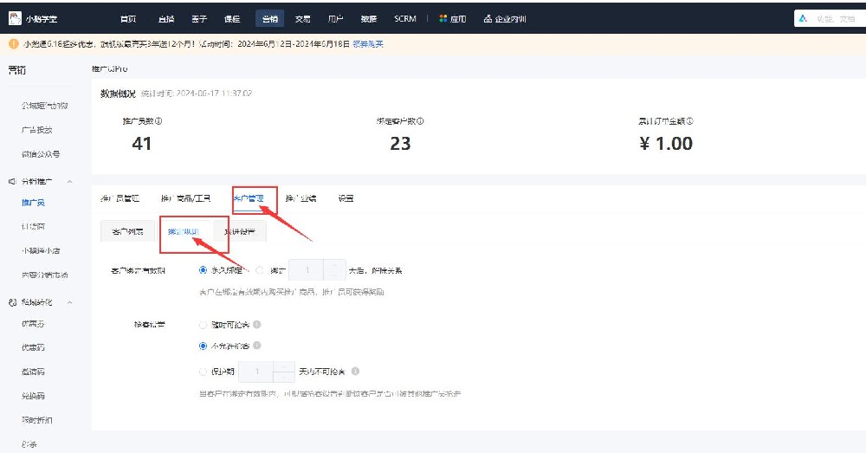Screen dimensions: 866x453
Task: Select the 保护期 radio option
Action: [x=203, y=372]
